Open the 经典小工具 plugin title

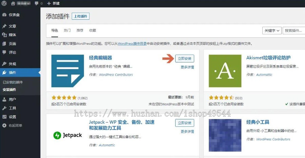[258, 122]
